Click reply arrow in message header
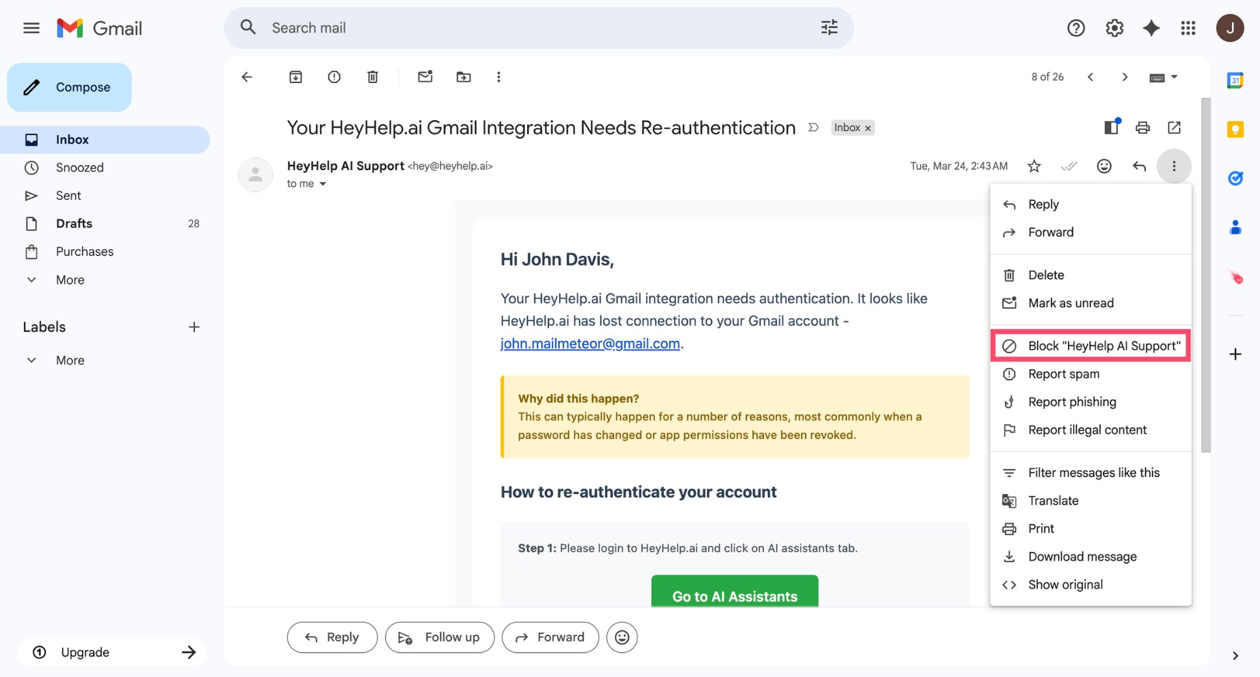Image resolution: width=1260 pixels, height=677 pixels. pyautogui.click(x=1139, y=166)
